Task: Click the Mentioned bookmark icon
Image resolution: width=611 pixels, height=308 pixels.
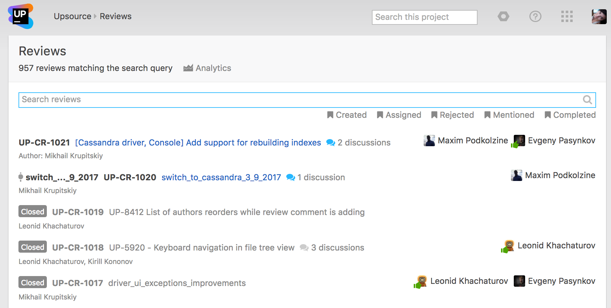Action: (x=487, y=115)
